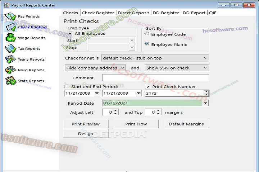Click the Pay Periods sidebar icon
The height and width of the screenshot is (172, 259).
(10, 16)
